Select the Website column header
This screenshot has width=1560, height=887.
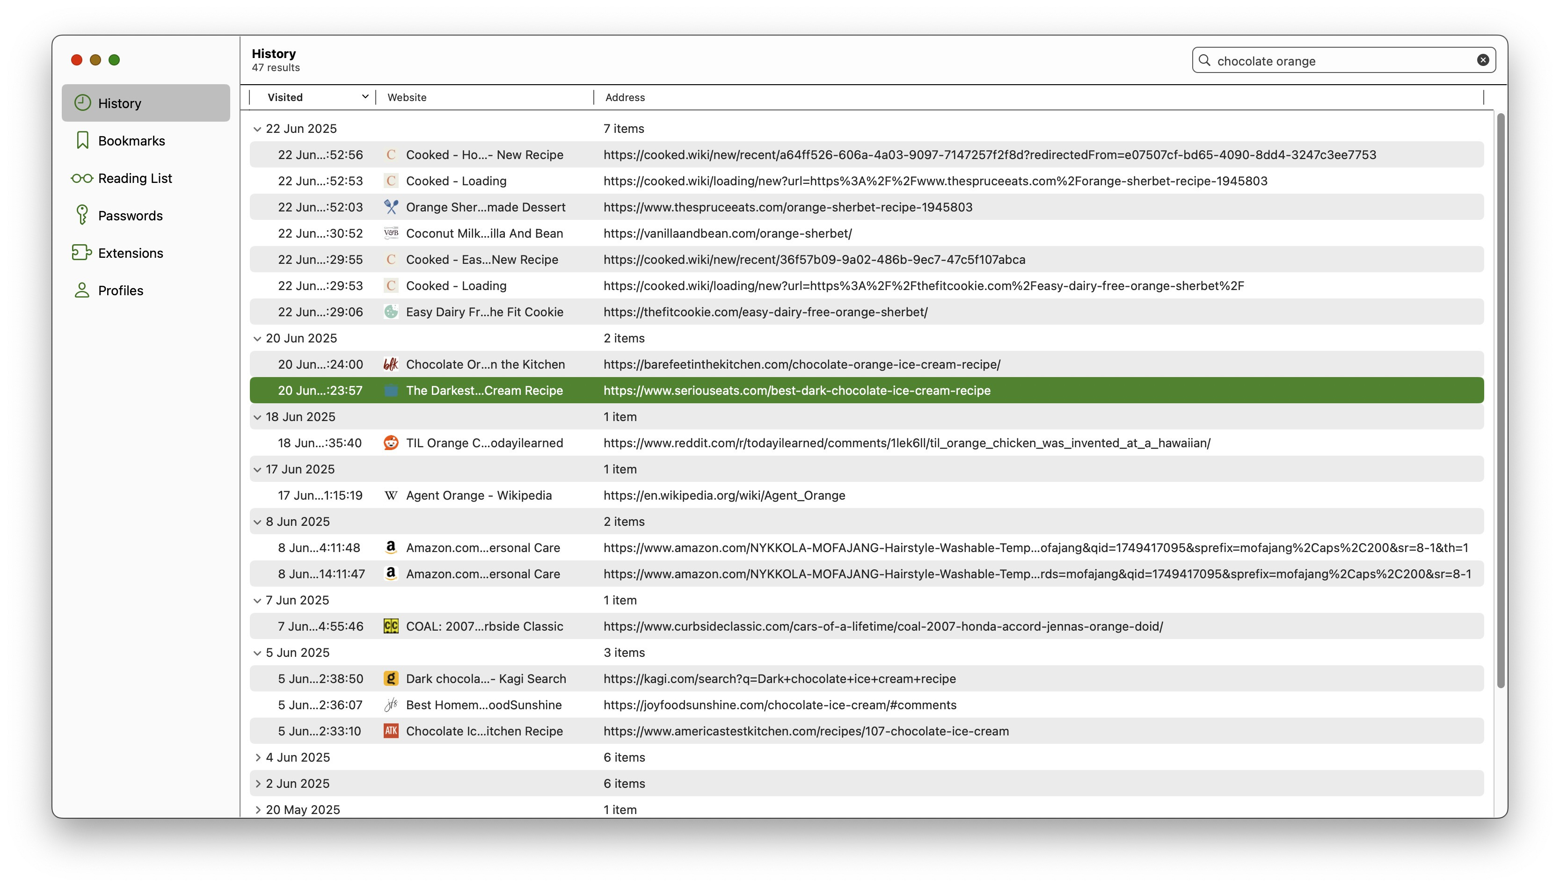(407, 97)
